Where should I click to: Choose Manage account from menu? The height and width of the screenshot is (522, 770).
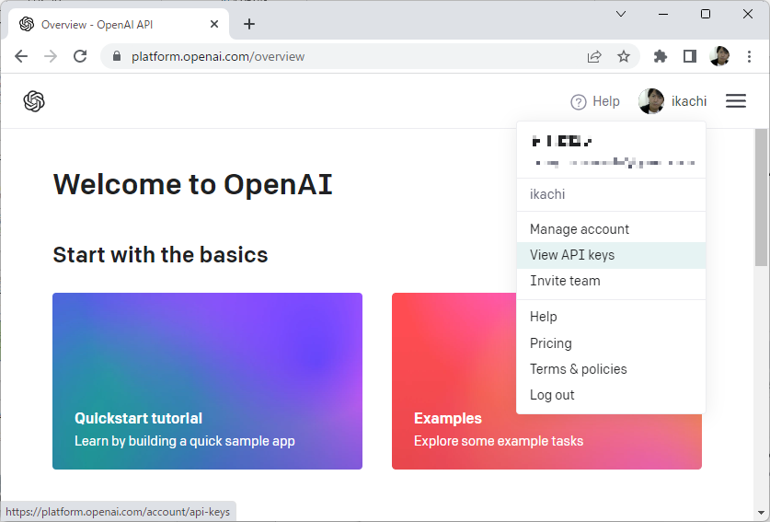click(x=580, y=229)
